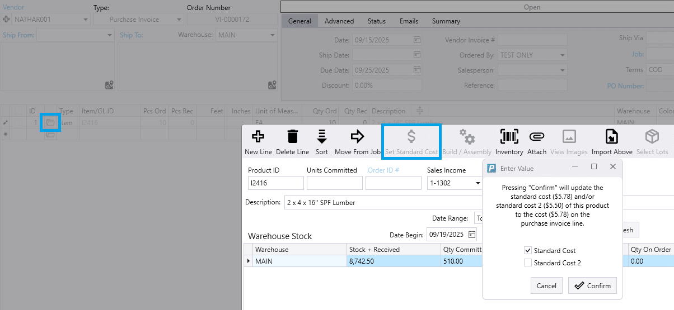
Task: Click the Import Above icon
Action: coord(612,137)
